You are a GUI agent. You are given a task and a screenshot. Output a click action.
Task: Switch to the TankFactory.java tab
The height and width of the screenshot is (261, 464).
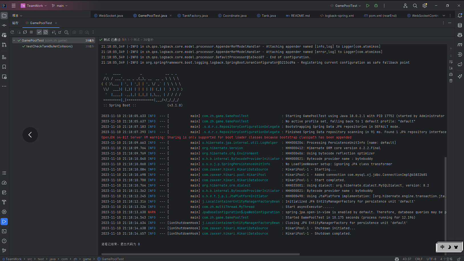coord(193,16)
